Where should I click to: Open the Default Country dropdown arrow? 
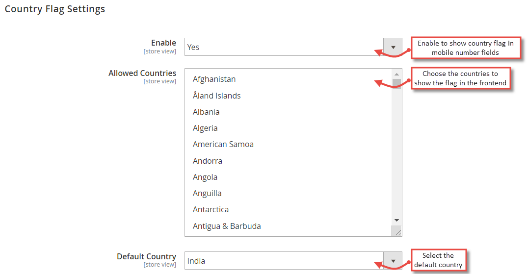coord(393,261)
